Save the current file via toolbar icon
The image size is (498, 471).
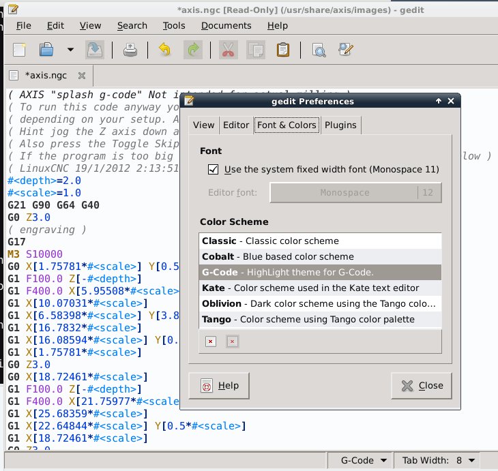pyautogui.click(x=95, y=50)
